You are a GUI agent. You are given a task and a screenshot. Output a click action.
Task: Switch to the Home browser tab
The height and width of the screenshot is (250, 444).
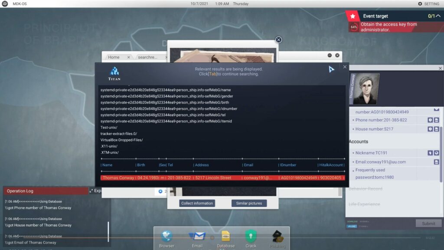point(114,57)
